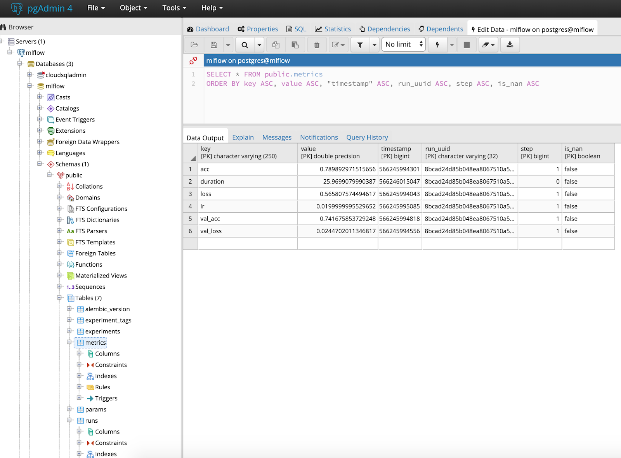Open the Query History tab
This screenshot has height=458, width=621.
click(x=367, y=137)
